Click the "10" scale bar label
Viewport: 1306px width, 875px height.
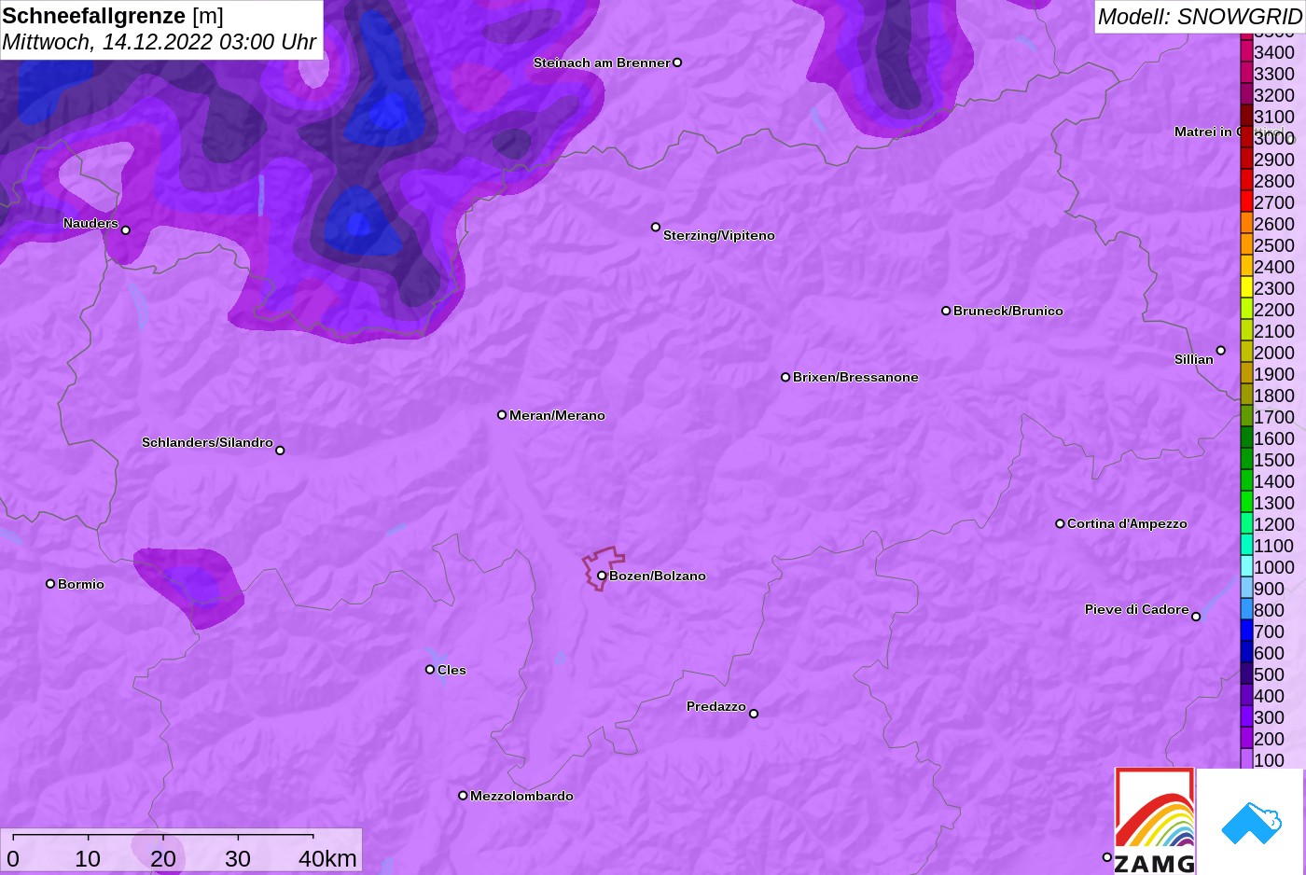point(88,858)
